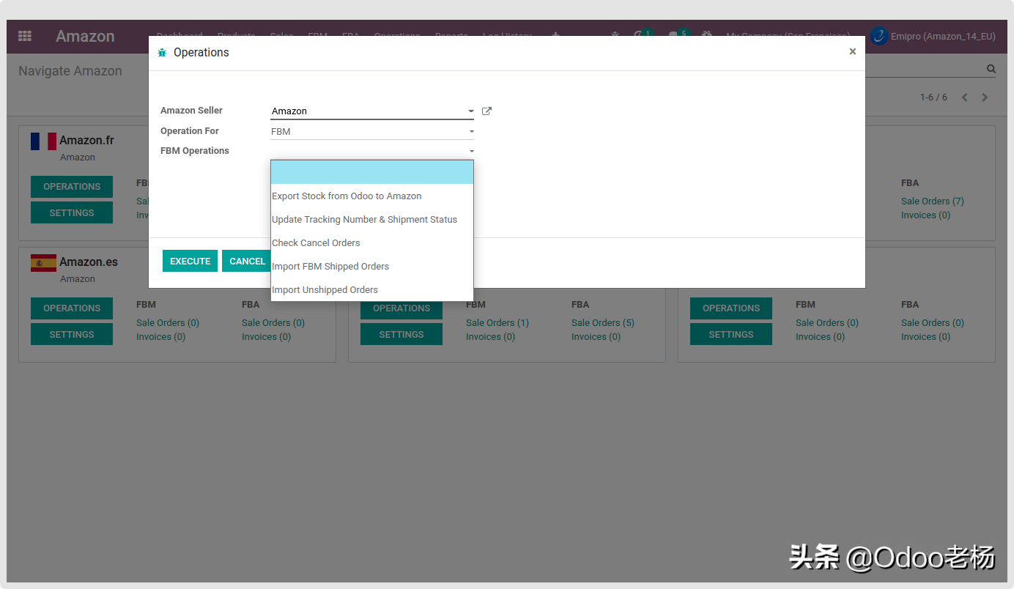1014x589 pixels.
Task: Select Import Unshipped Orders option
Action: [372, 290]
